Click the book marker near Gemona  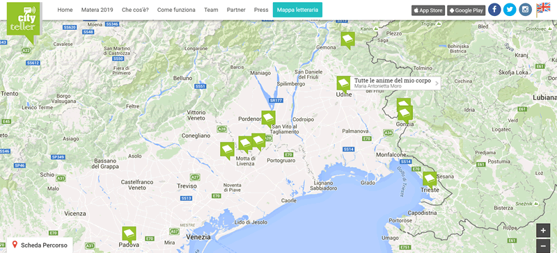347,40
